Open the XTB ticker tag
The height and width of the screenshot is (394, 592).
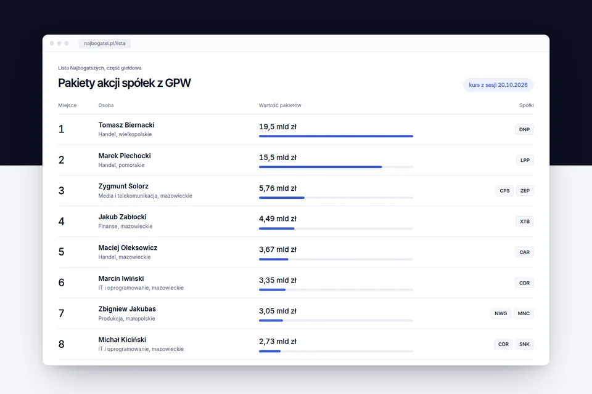pos(524,222)
